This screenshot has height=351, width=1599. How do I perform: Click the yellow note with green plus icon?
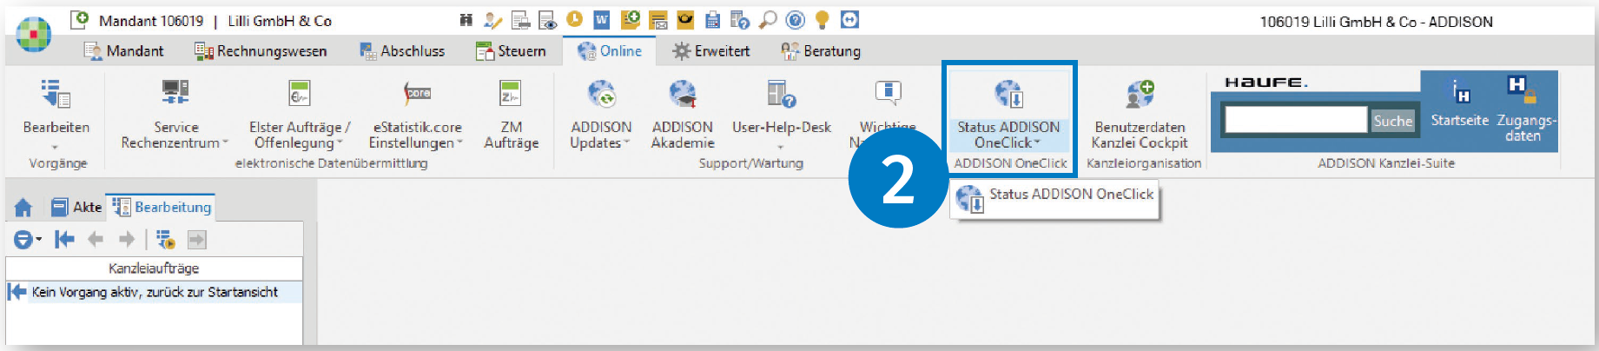click(x=631, y=20)
